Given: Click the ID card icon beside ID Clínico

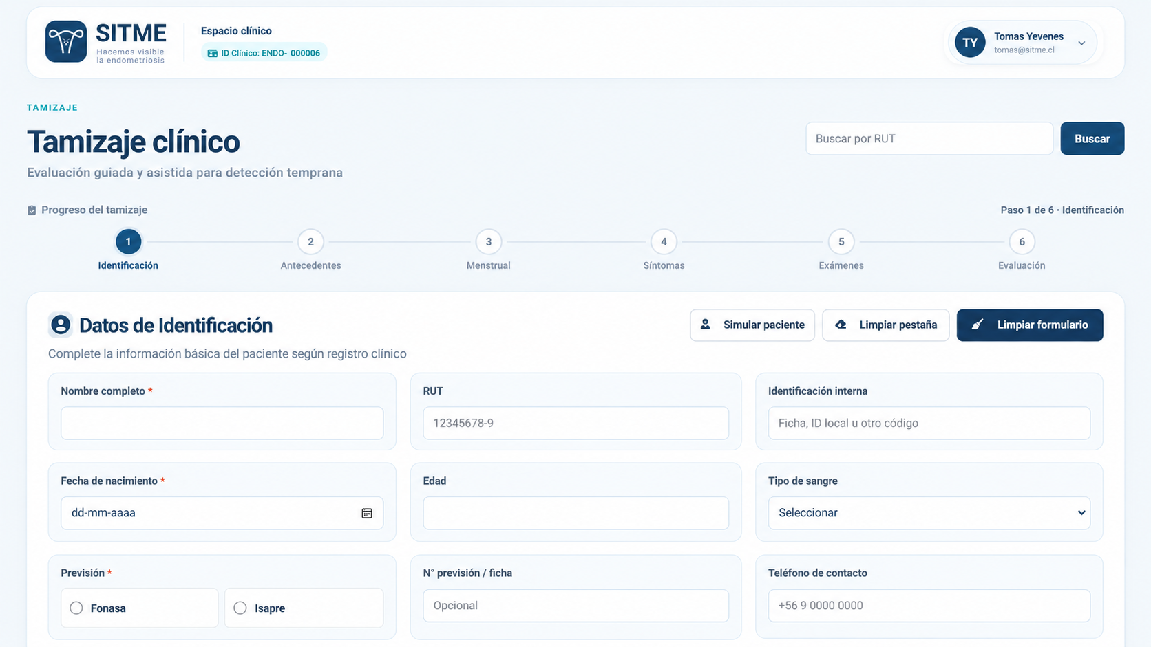Looking at the screenshot, I should pos(213,53).
